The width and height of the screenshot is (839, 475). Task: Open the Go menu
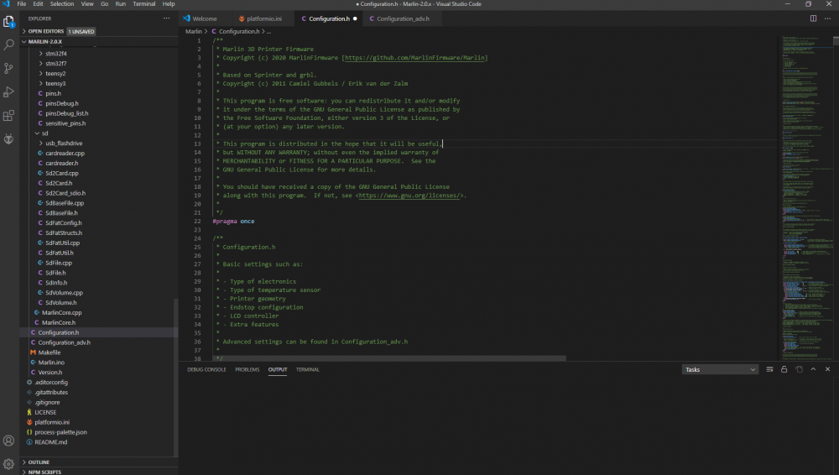[x=104, y=3]
